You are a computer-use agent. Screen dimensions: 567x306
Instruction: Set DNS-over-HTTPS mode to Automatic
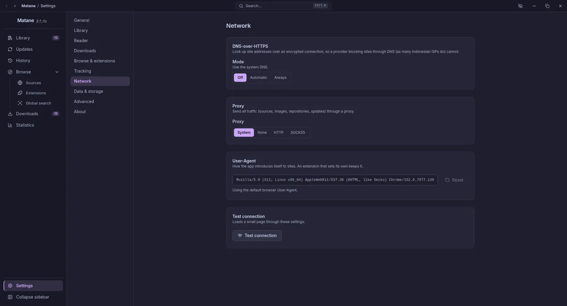click(x=259, y=77)
